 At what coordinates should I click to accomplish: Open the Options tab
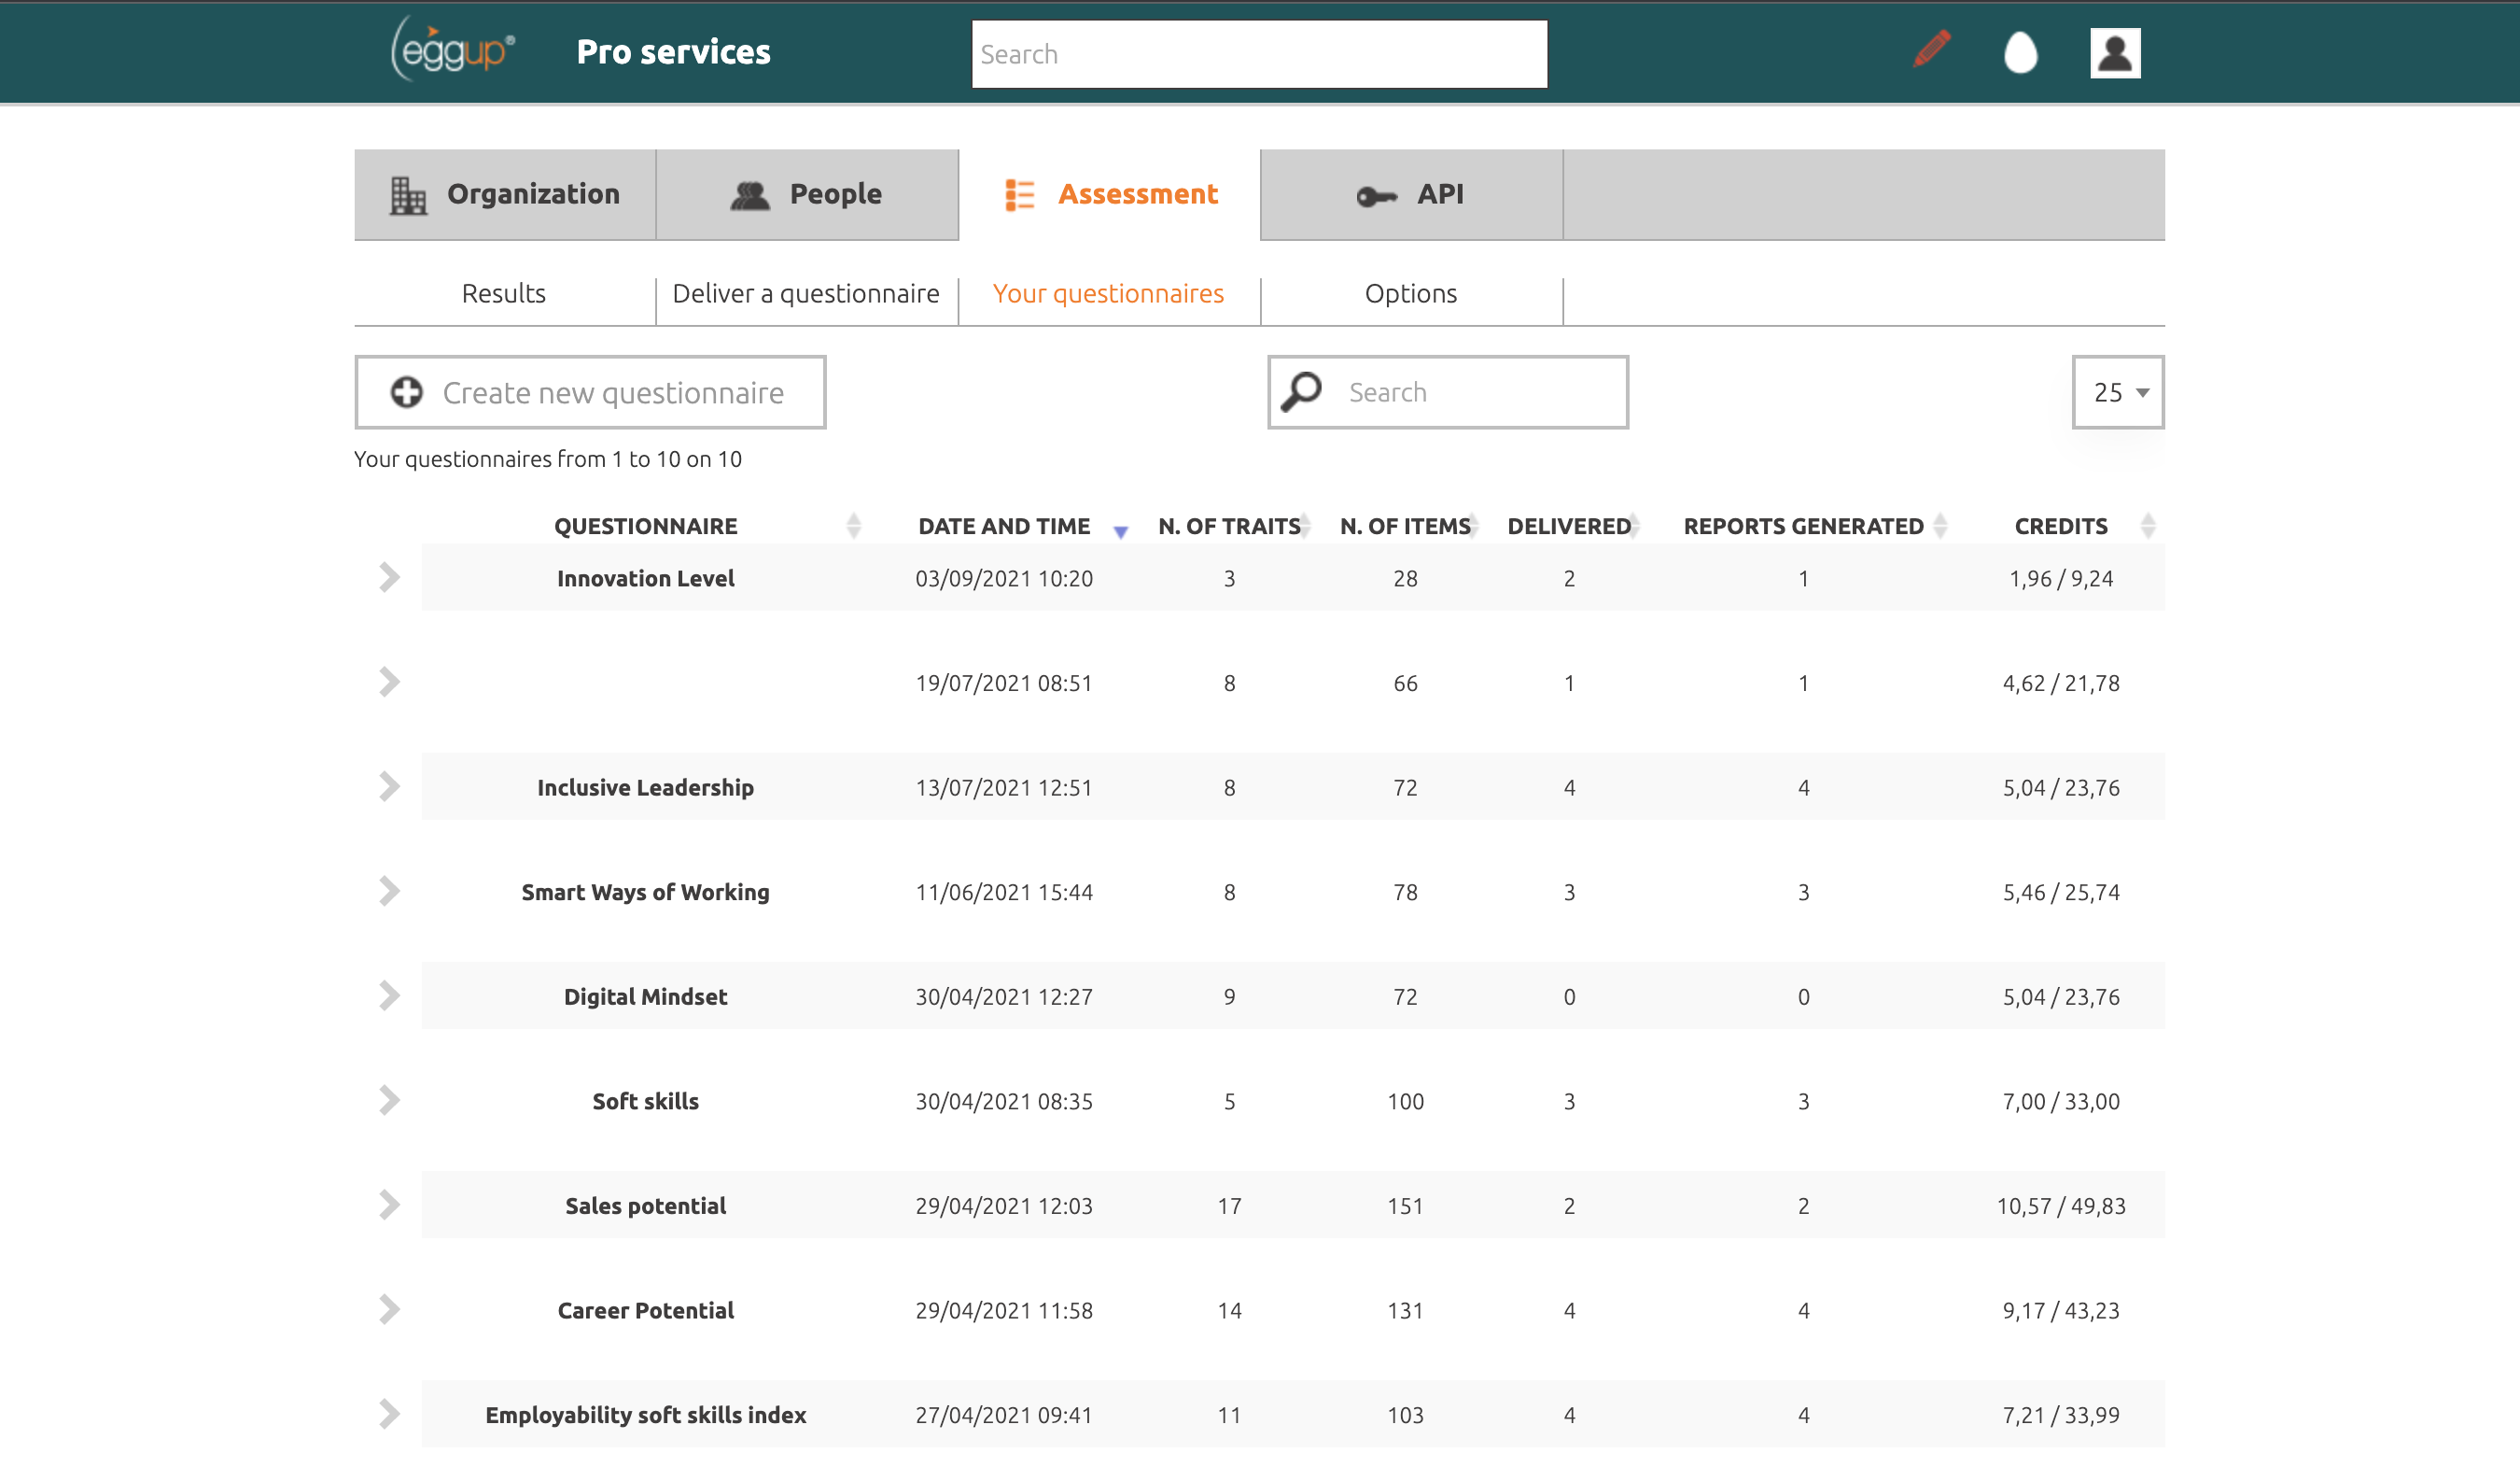1410,293
